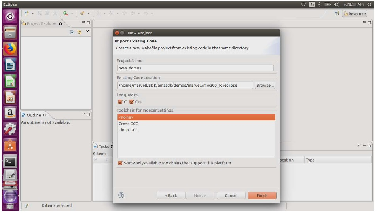Click the Link with Editor icon

80,32
